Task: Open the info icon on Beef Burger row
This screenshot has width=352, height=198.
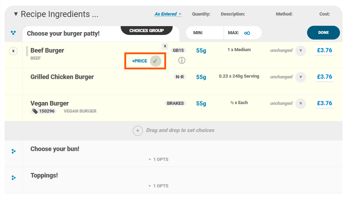Action: coord(181,60)
